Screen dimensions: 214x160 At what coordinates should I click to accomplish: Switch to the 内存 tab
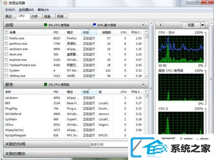coord(34,16)
